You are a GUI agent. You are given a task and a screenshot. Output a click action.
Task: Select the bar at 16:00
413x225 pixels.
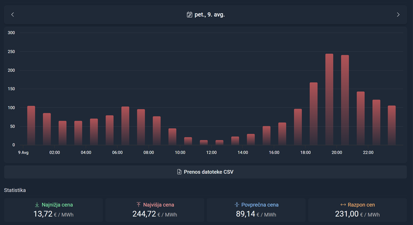282,134
